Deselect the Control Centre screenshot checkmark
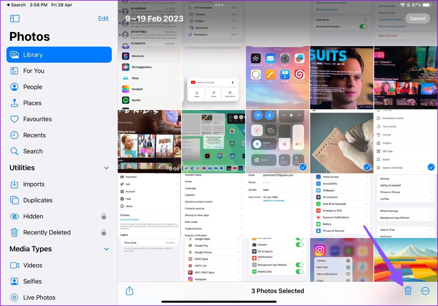438x306 pixels. 303,167
